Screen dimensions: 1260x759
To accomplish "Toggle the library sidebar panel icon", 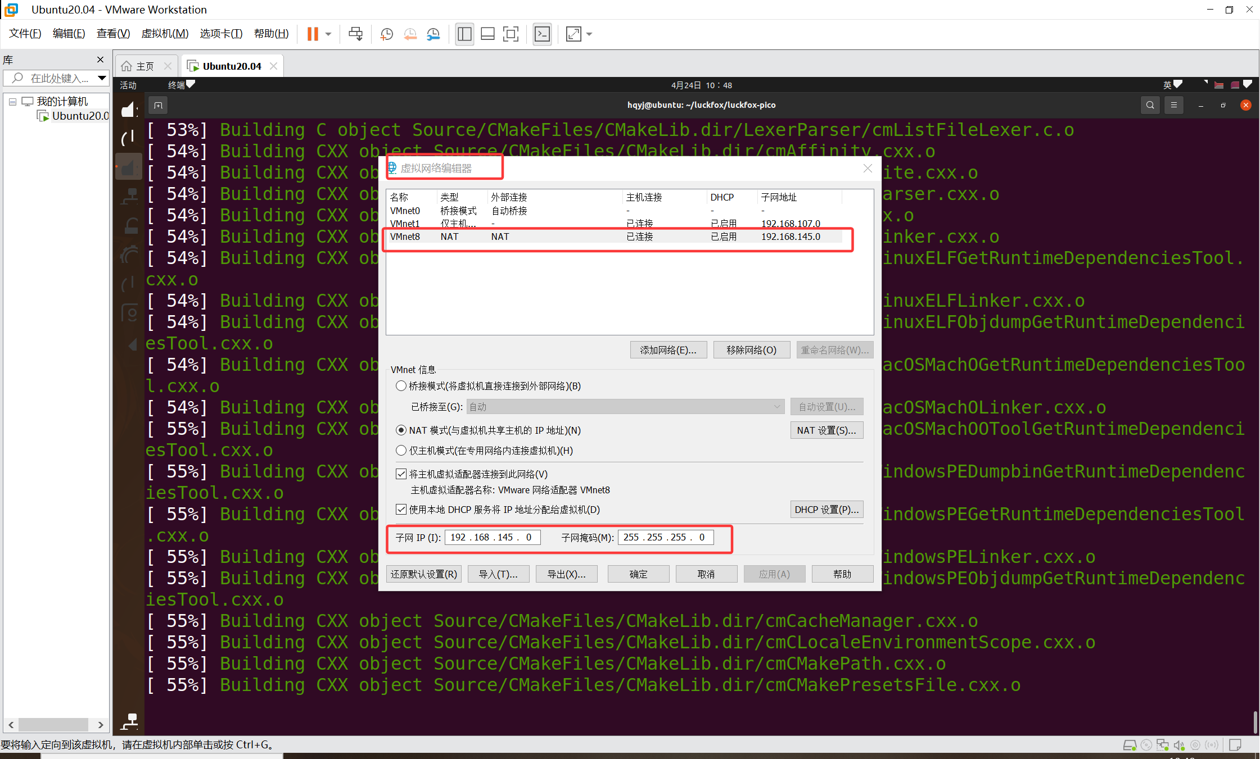I will [x=464, y=34].
